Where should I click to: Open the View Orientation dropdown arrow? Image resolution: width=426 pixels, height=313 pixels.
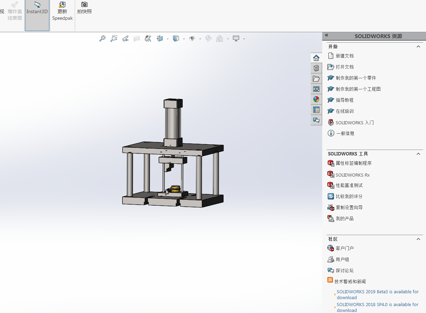[167, 39]
